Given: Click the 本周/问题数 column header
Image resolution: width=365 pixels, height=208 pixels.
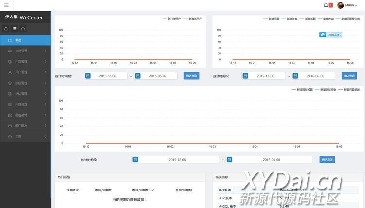Looking at the screenshot, I should (x=103, y=190).
